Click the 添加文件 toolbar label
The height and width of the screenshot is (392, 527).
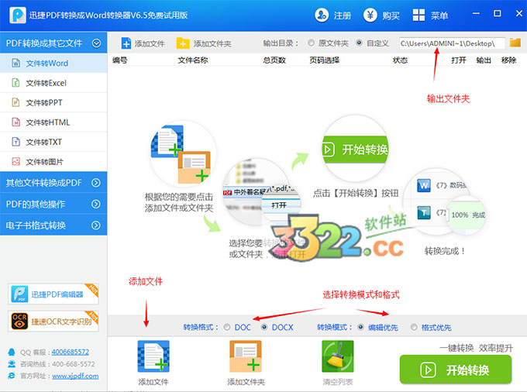tap(150, 43)
